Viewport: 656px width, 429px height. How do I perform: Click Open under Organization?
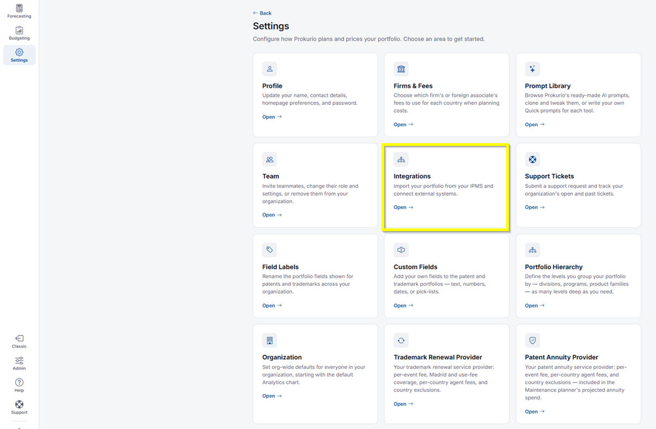(272, 396)
